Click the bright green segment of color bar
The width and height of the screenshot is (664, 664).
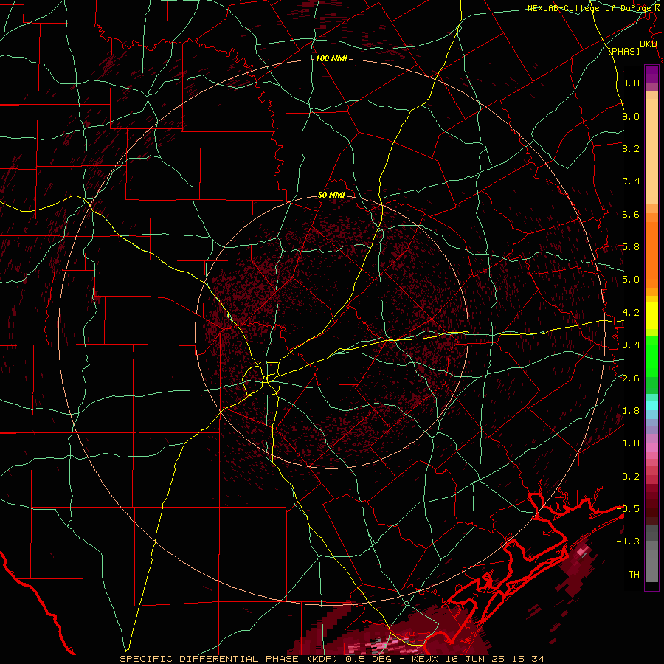[x=651, y=356]
